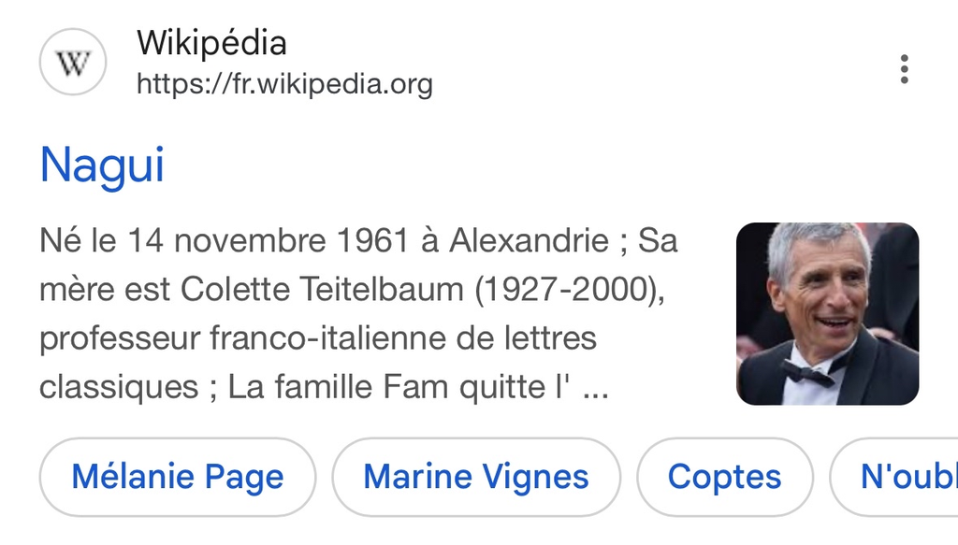This screenshot has width=958, height=545.
Task: Click the word 'classiques' in snippet
Action: 119,386
